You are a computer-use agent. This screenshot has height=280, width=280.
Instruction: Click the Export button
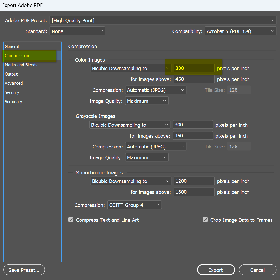click(x=216, y=270)
